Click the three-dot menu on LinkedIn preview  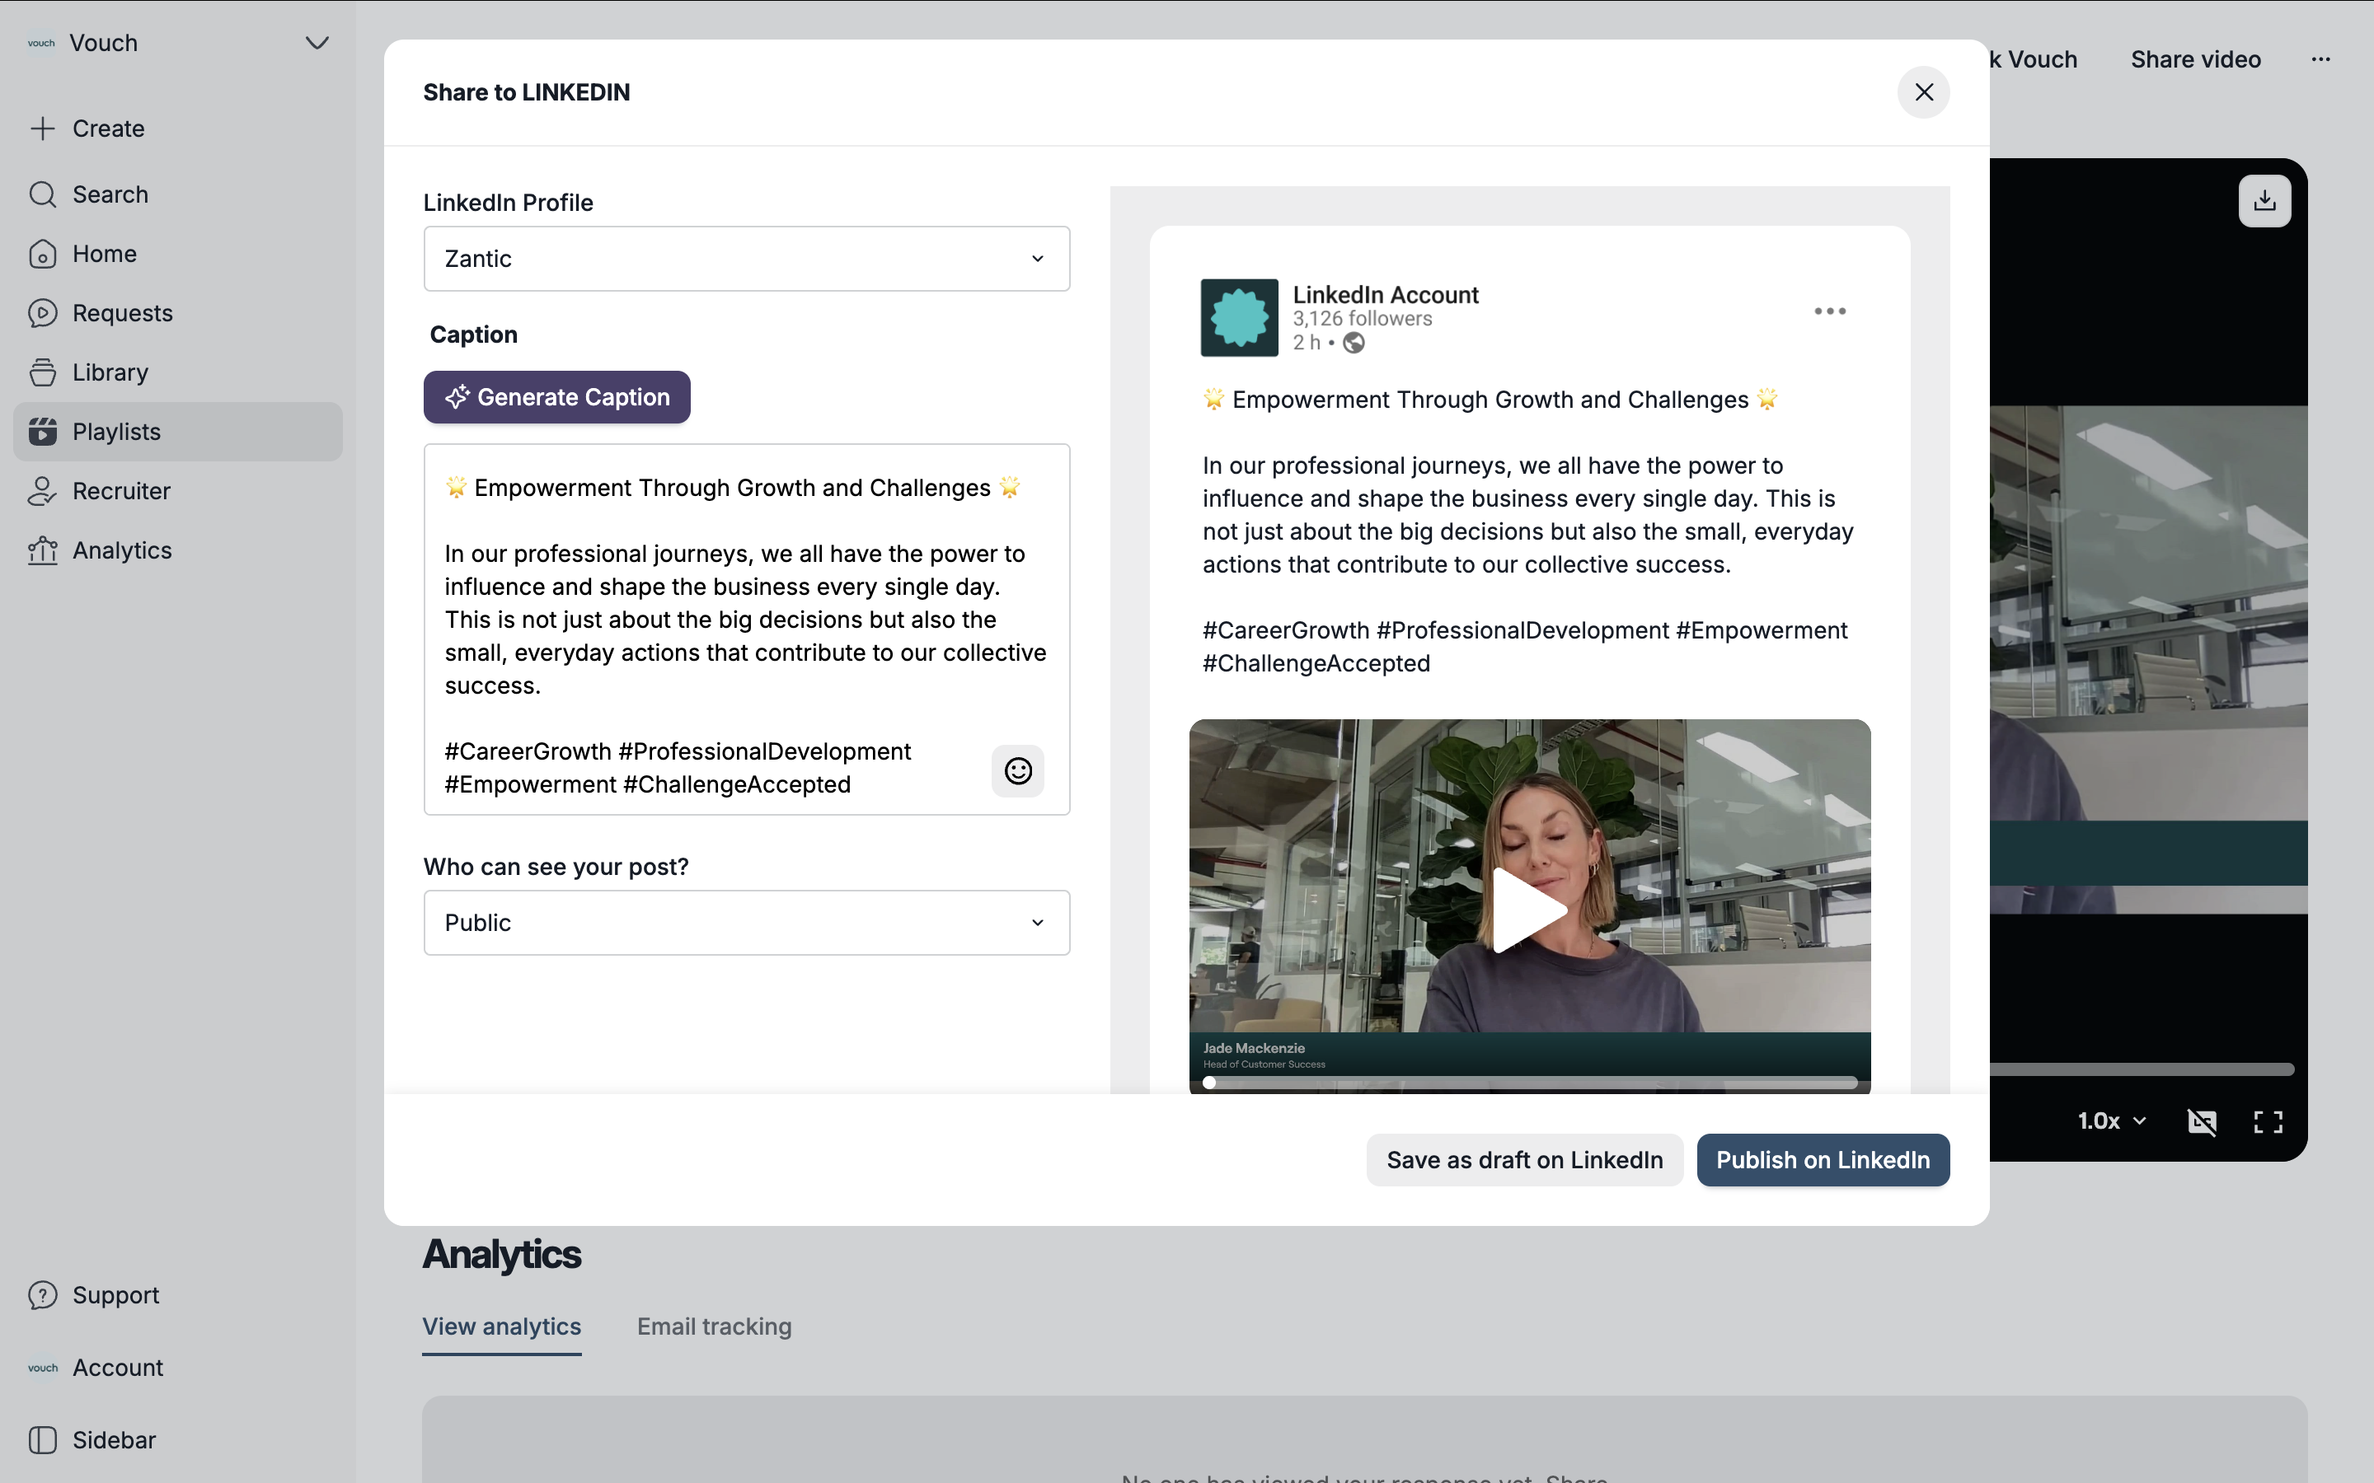click(1830, 311)
